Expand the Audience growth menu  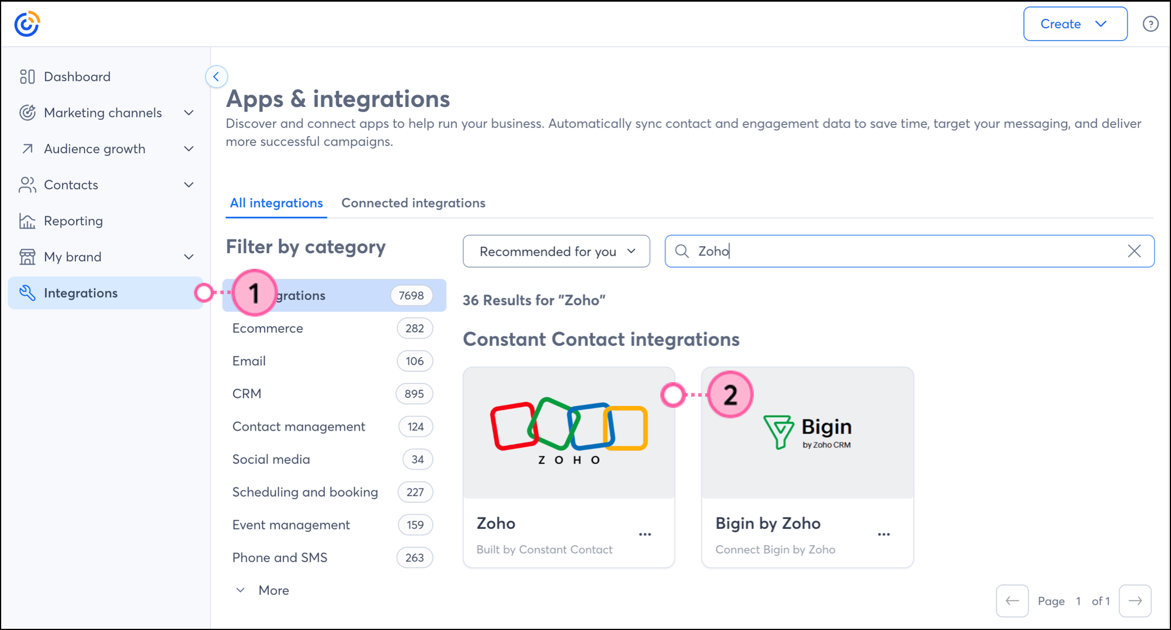click(x=189, y=149)
